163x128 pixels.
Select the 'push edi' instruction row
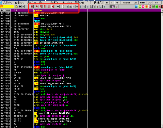click(81, 62)
